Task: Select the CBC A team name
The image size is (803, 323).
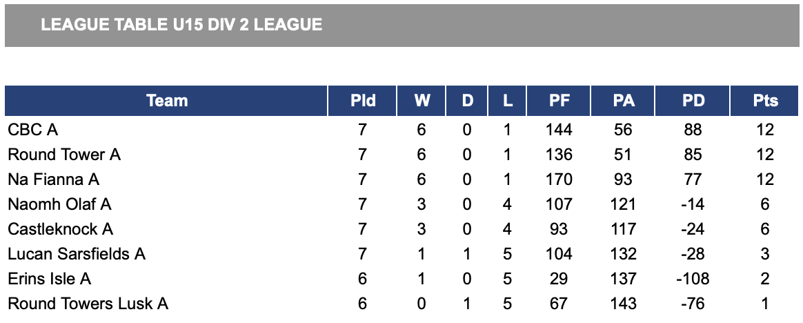Action: [33, 130]
